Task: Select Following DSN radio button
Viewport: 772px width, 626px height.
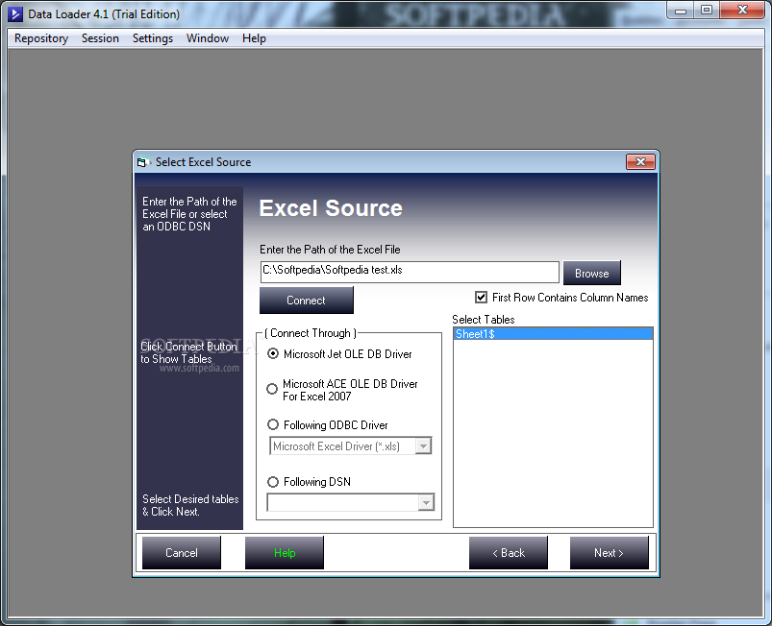Action: coord(273,482)
